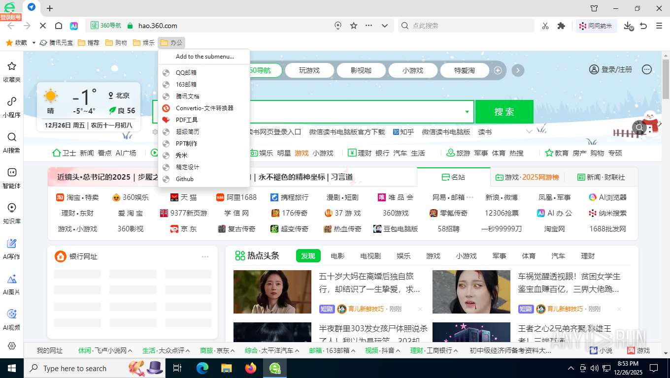The image size is (670, 378).
Task: Open Microsoft Edge from the taskbar
Action: [x=202, y=368]
